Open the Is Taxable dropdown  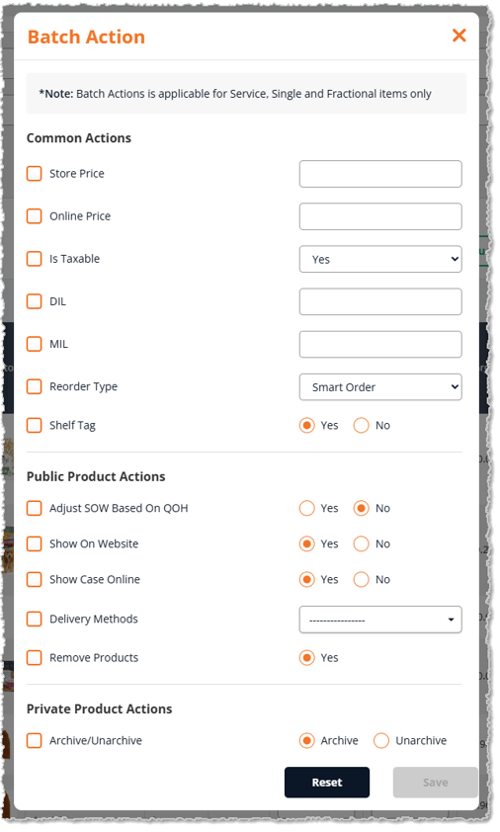point(380,259)
